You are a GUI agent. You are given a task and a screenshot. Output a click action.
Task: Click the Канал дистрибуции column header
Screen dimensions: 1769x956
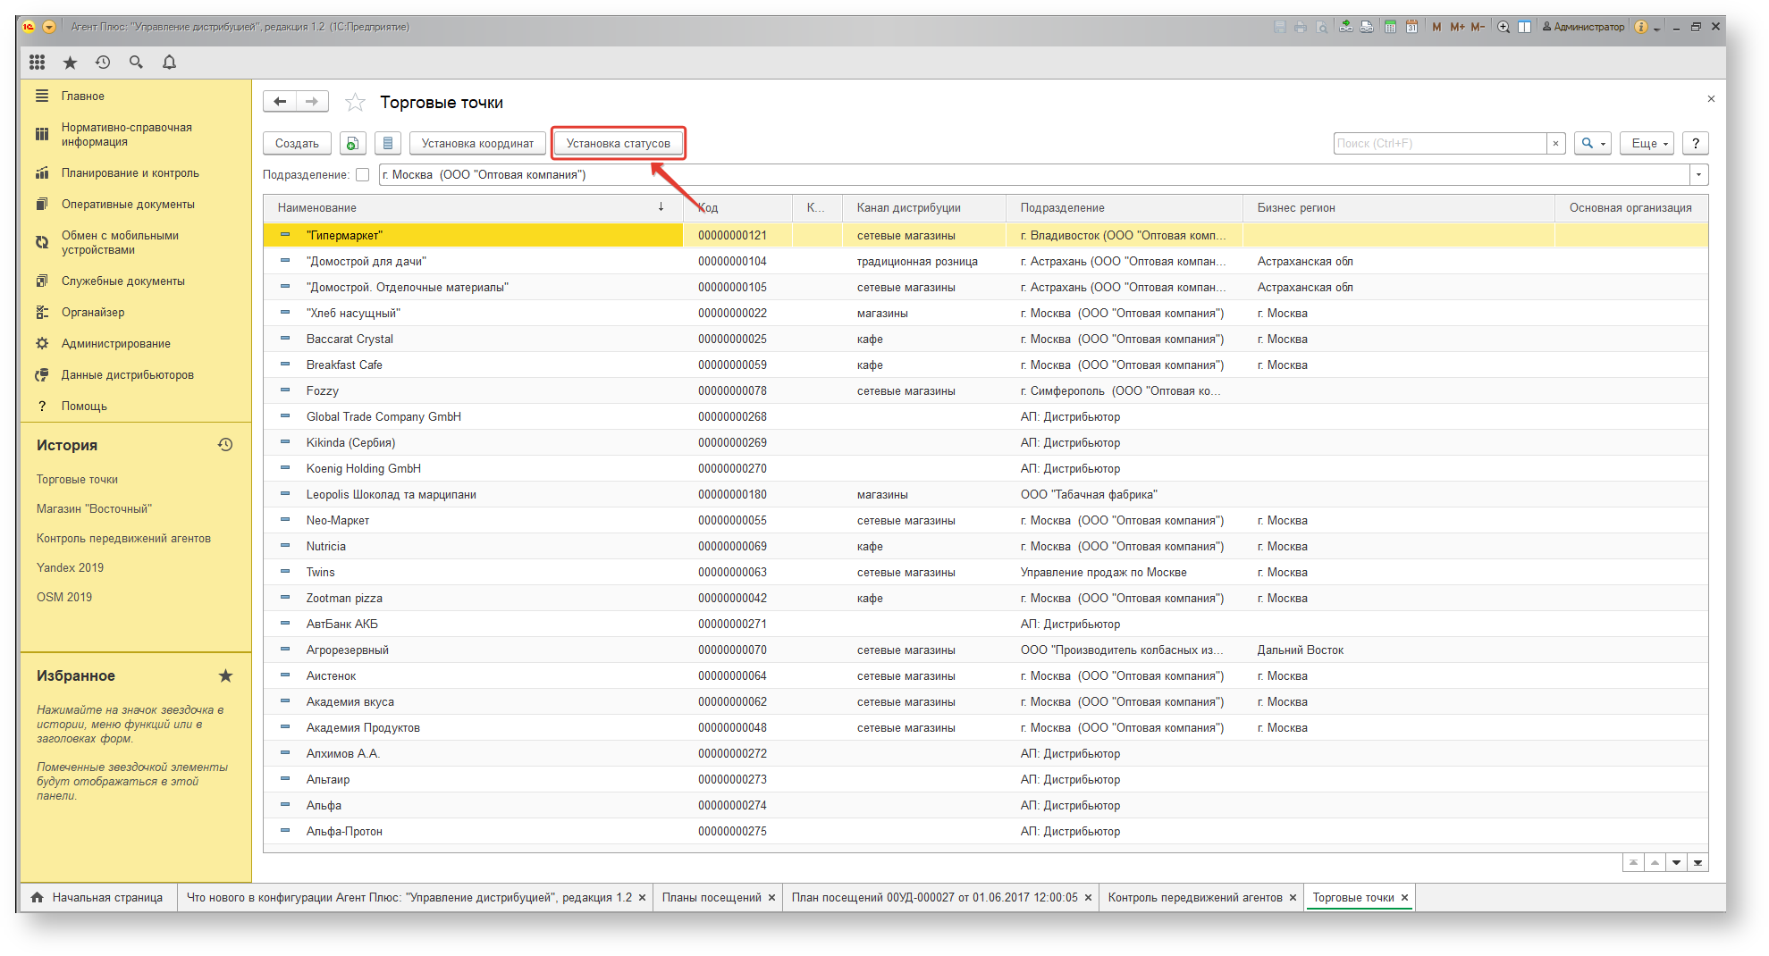pyautogui.click(x=923, y=207)
